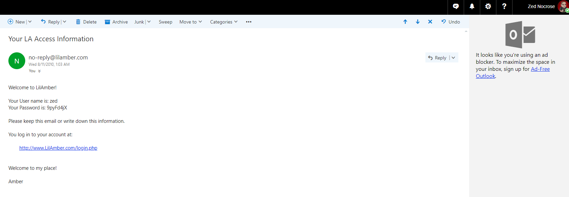Click sender no-reply@lilamber.com
The height and width of the screenshot is (197, 569).
(58, 57)
